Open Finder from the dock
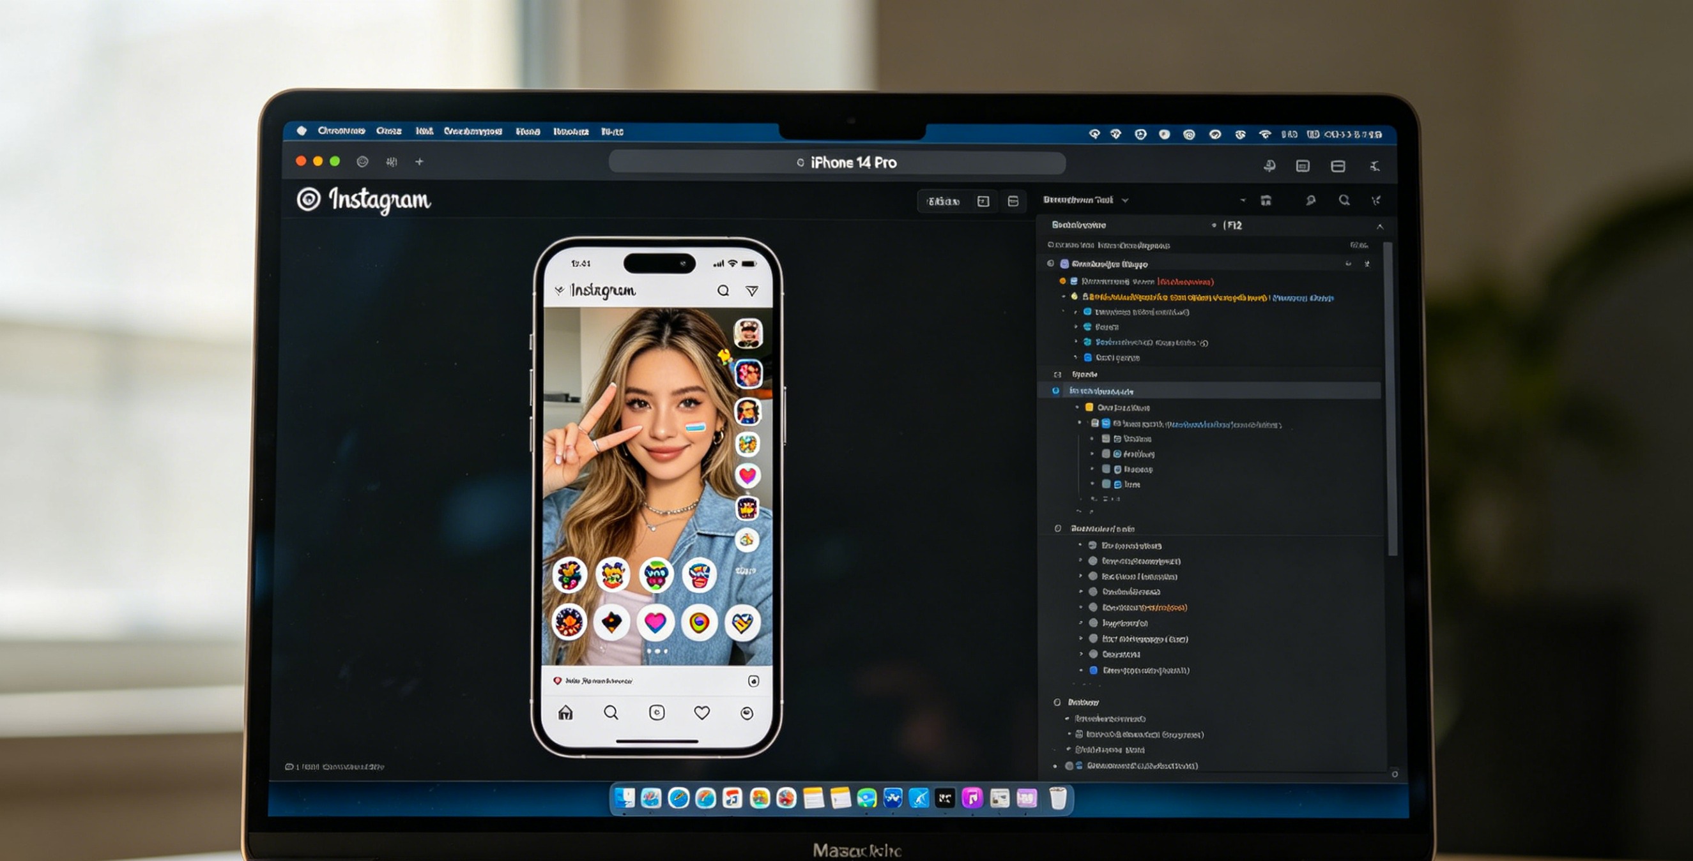Screen dimensions: 1693x861 (624, 798)
